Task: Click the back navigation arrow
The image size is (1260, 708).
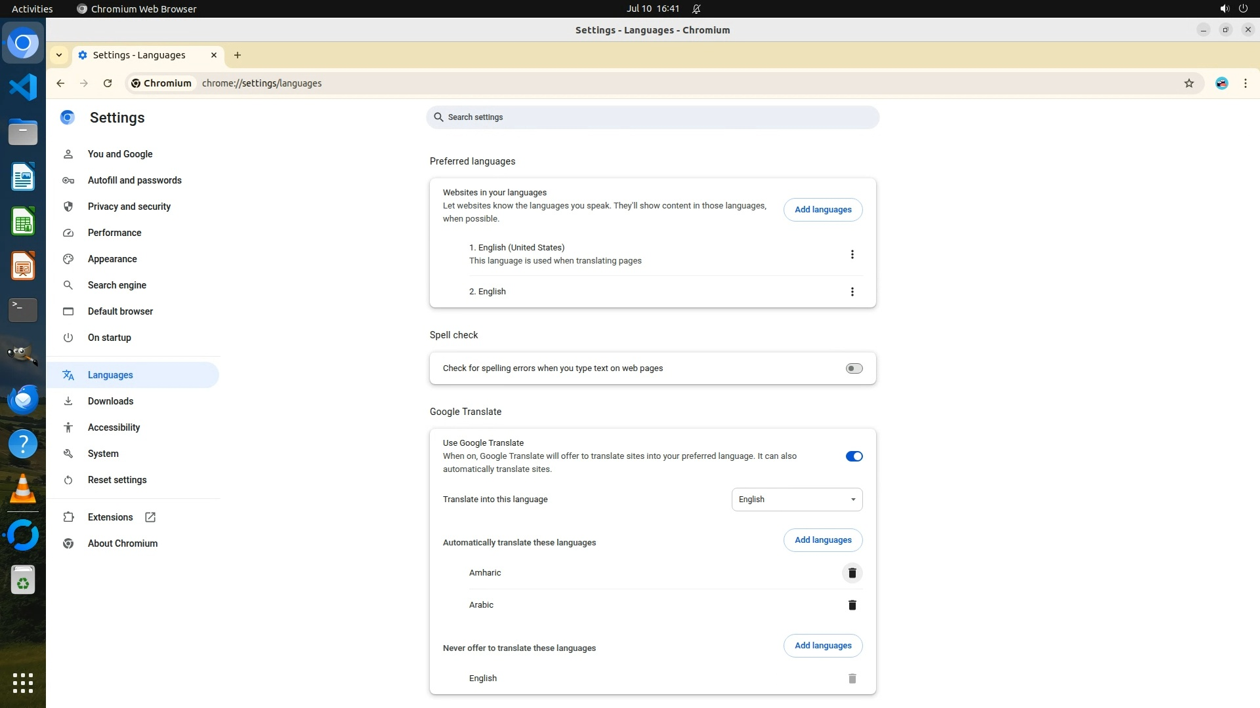Action: 60,83
